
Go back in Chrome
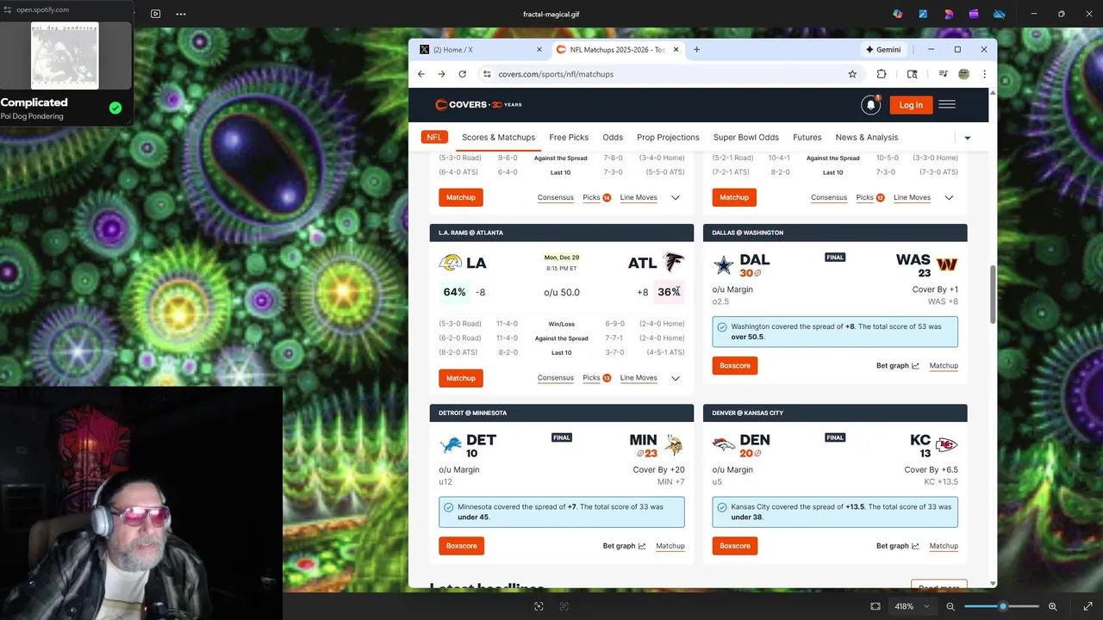click(421, 74)
